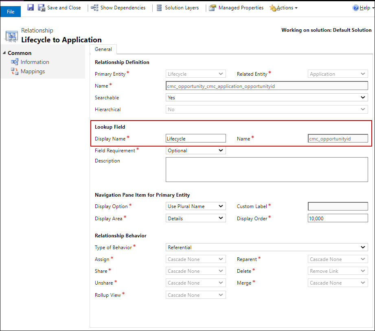
Task: Click the Managed Properties icon
Action: [x=213, y=8]
